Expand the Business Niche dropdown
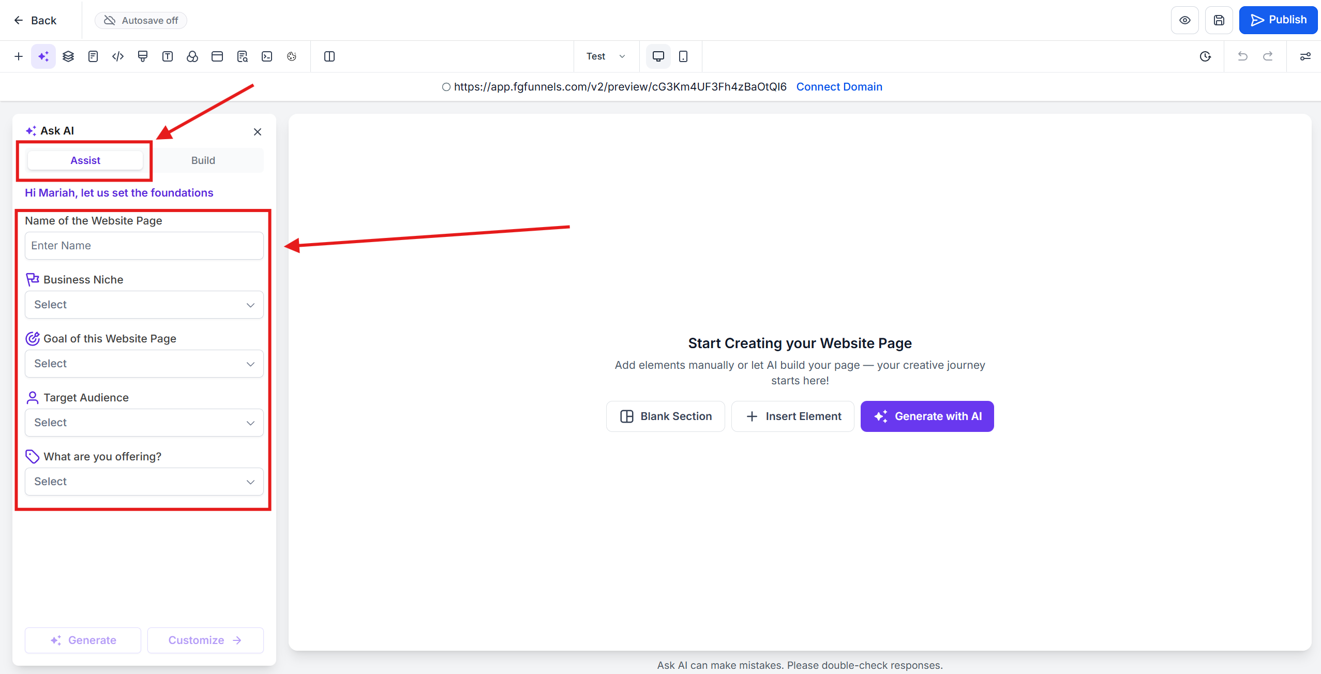The image size is (1321, 674). click(144, 305)
